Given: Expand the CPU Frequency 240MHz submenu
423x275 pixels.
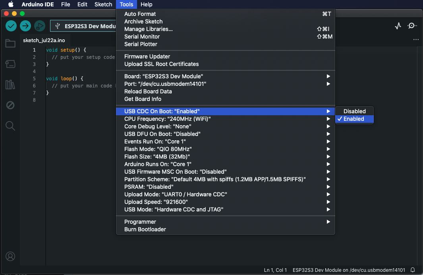Looking at the screenshot, I should pos(226,119).
